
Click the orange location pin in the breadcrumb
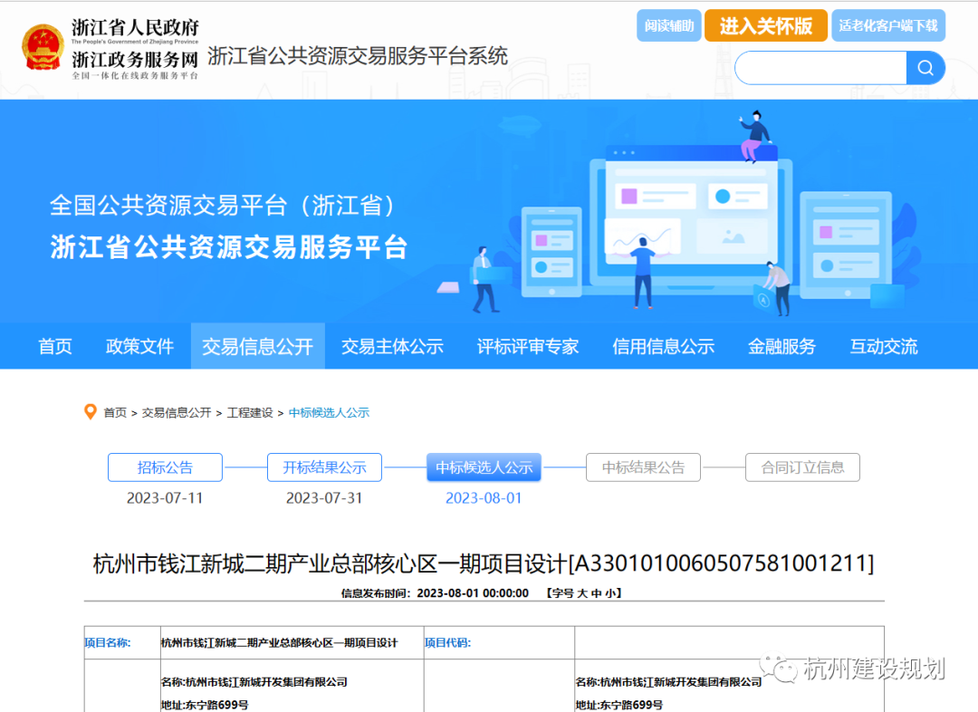(91, 412)
